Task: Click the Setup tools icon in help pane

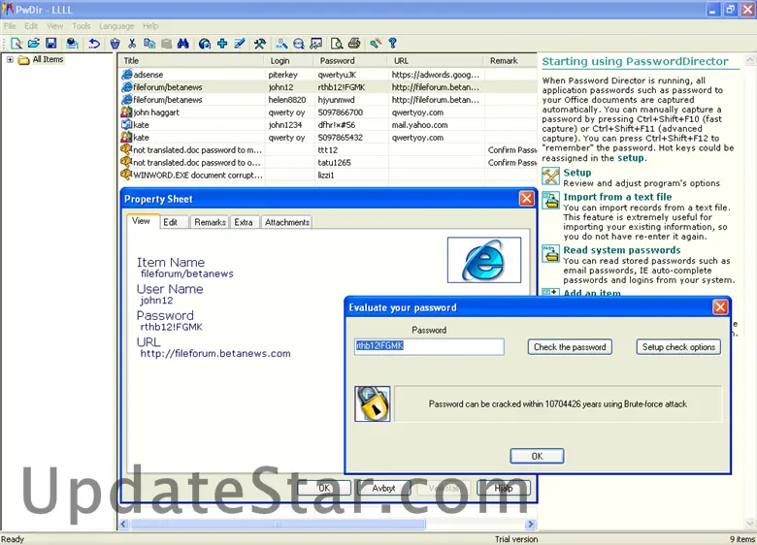Action: pyautogui.click(x=550, y=176)
